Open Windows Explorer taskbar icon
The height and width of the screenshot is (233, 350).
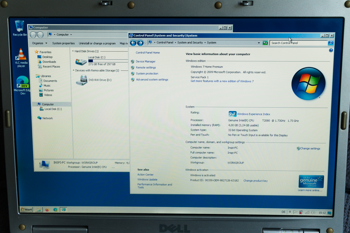tap(39, 210)
